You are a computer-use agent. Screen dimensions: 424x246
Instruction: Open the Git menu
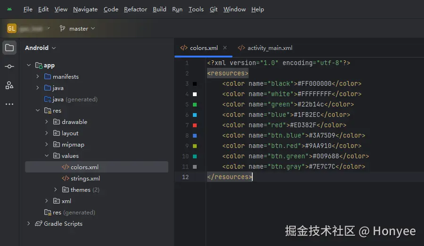(214, 9)
